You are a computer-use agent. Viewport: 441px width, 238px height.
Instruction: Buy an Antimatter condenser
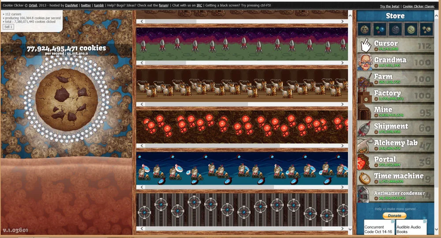coord(396,194)
